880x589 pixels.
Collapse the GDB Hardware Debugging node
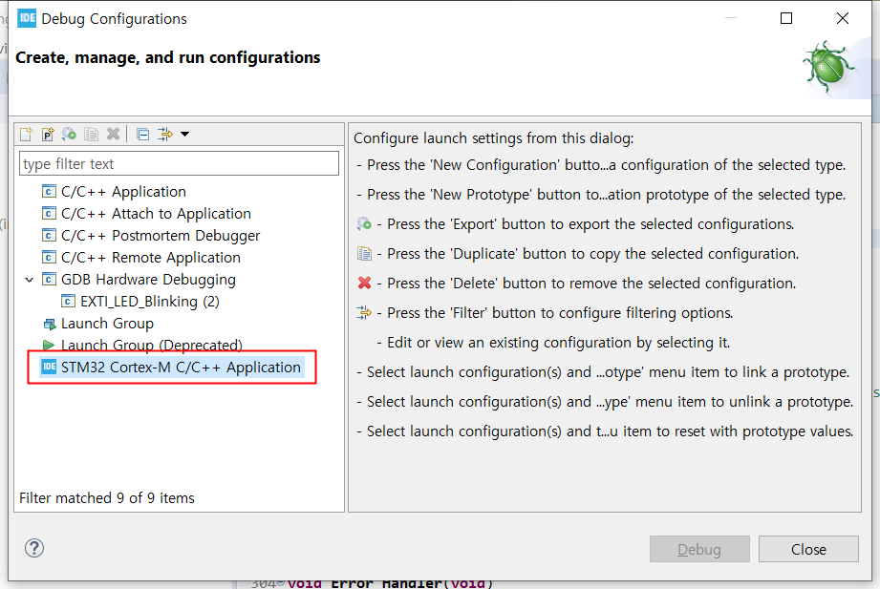click(x=30, y=280)
